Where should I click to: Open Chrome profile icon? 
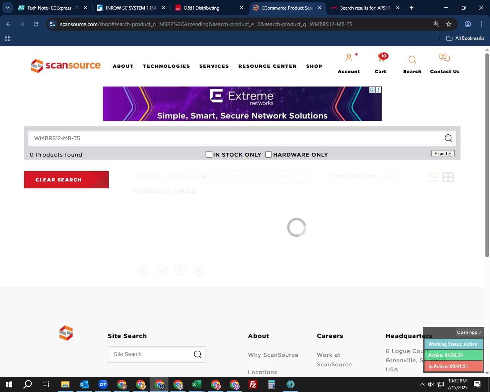click(x=468, y=24)
